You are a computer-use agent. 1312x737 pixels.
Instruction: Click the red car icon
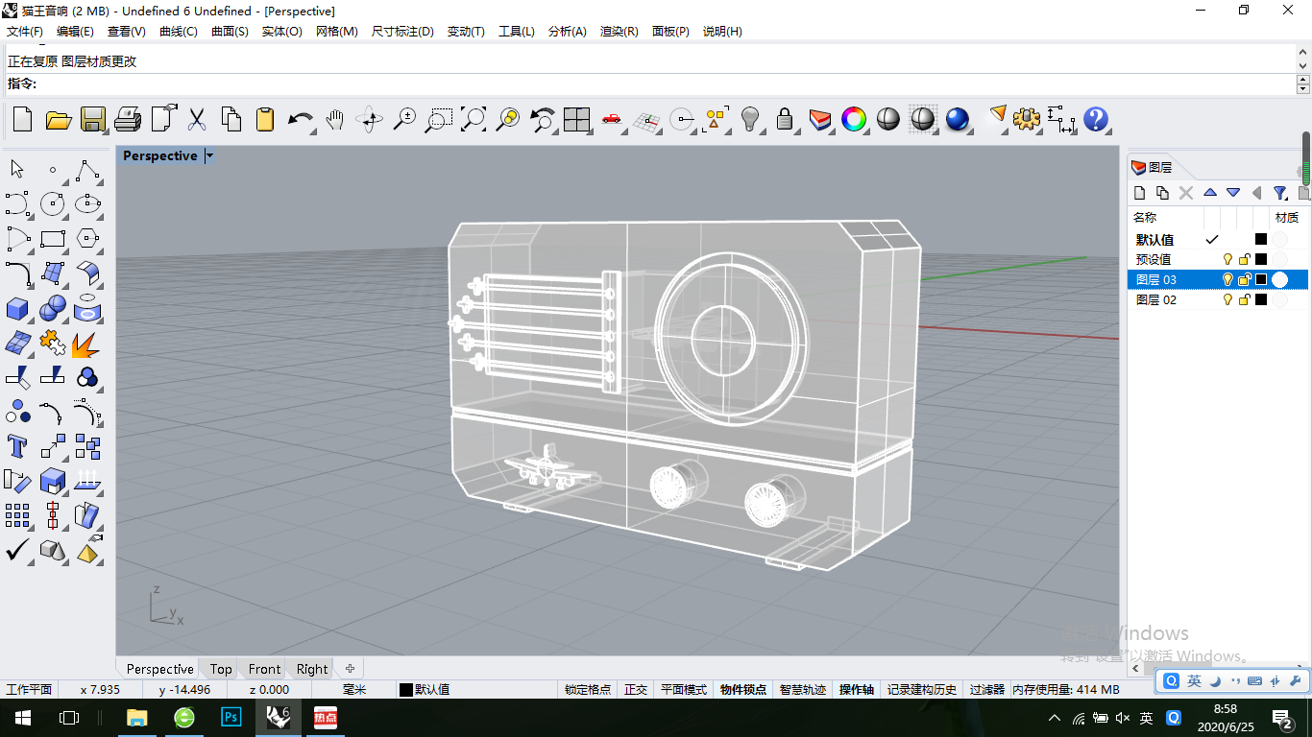click(x=612, y=119)
